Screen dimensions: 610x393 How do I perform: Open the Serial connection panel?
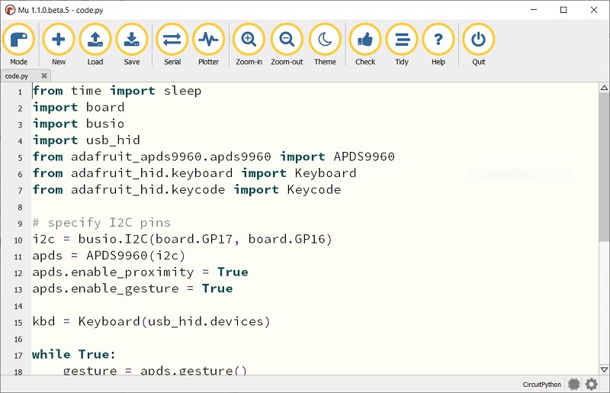coord(172,40)
